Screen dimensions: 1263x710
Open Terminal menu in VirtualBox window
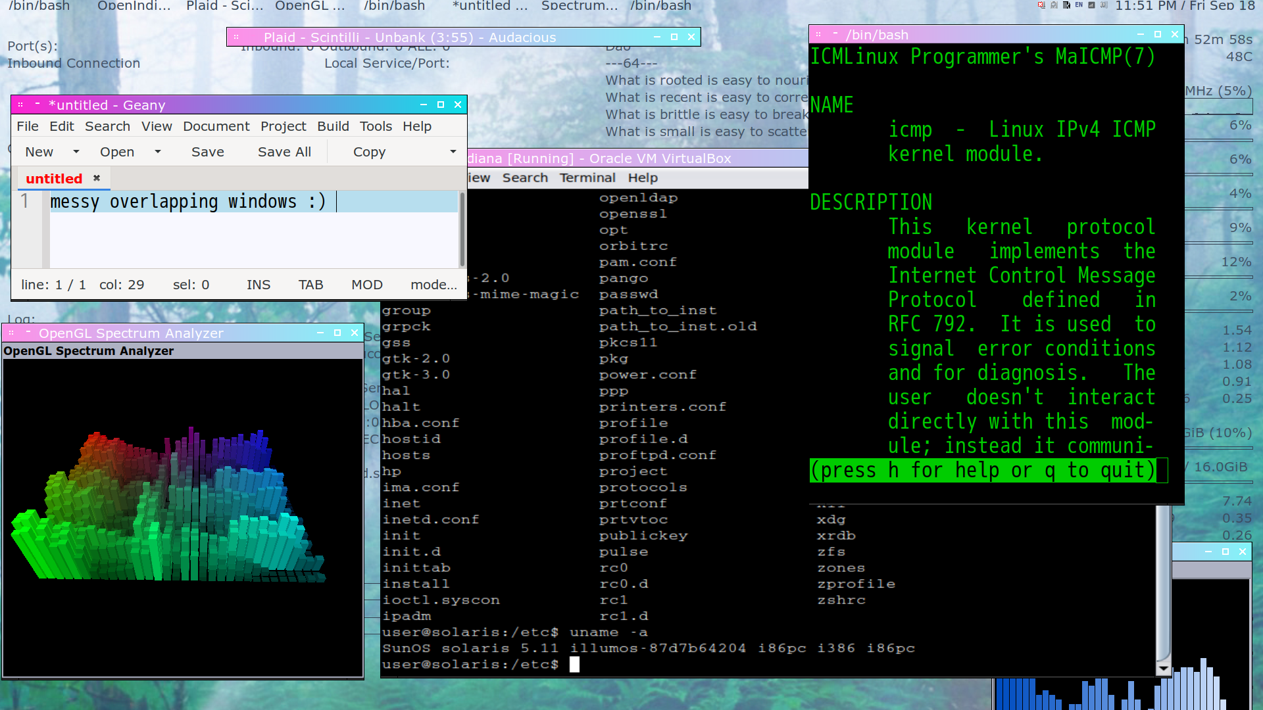pos(587,177)
